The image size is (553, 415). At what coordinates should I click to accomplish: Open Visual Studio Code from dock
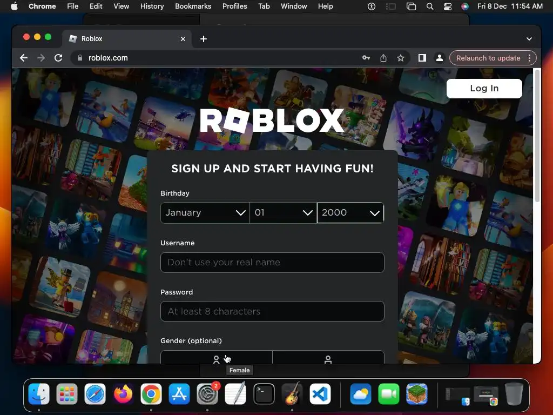click(x=320, y=394)
